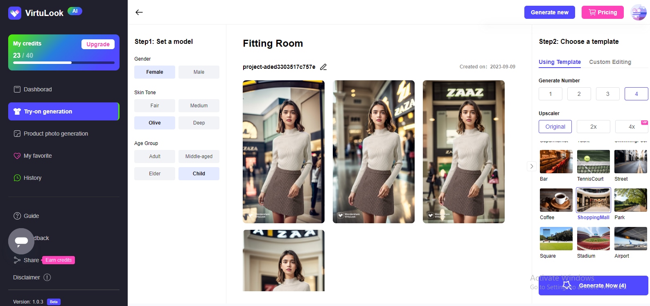
Task: Choose Medium skin tone
Action: pyautogui.click(x=199, y=106)
